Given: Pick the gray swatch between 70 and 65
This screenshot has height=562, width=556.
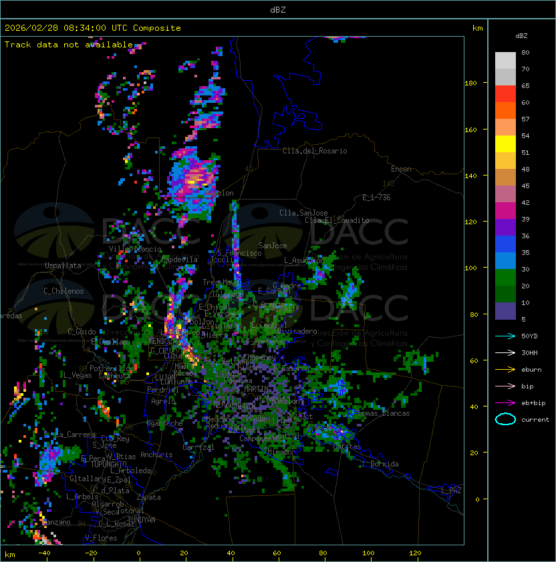Looking at the screenshot, I should coord(505,77).
